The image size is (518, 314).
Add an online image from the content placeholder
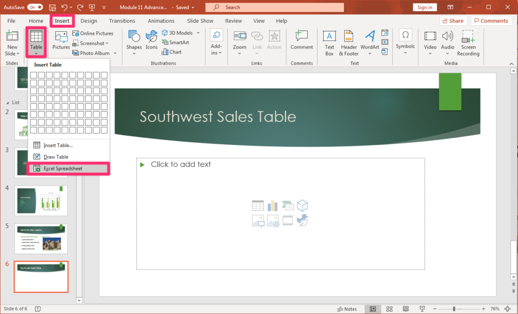273,221
